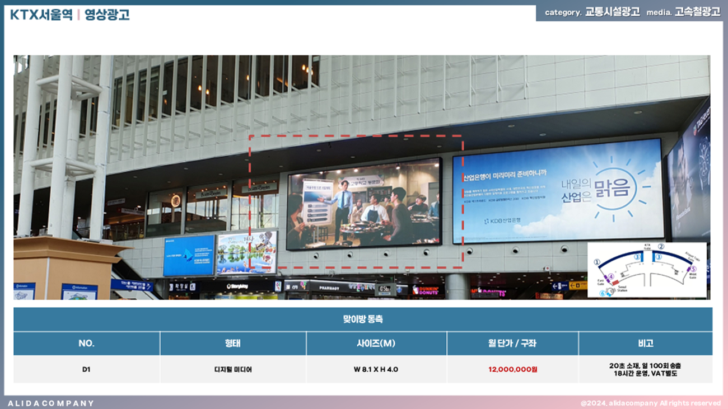Click the blue billboard left of landscape ad

click(x=189, y=255)
